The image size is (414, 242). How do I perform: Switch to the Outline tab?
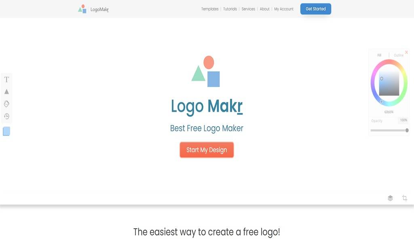(x=398, y=55)
